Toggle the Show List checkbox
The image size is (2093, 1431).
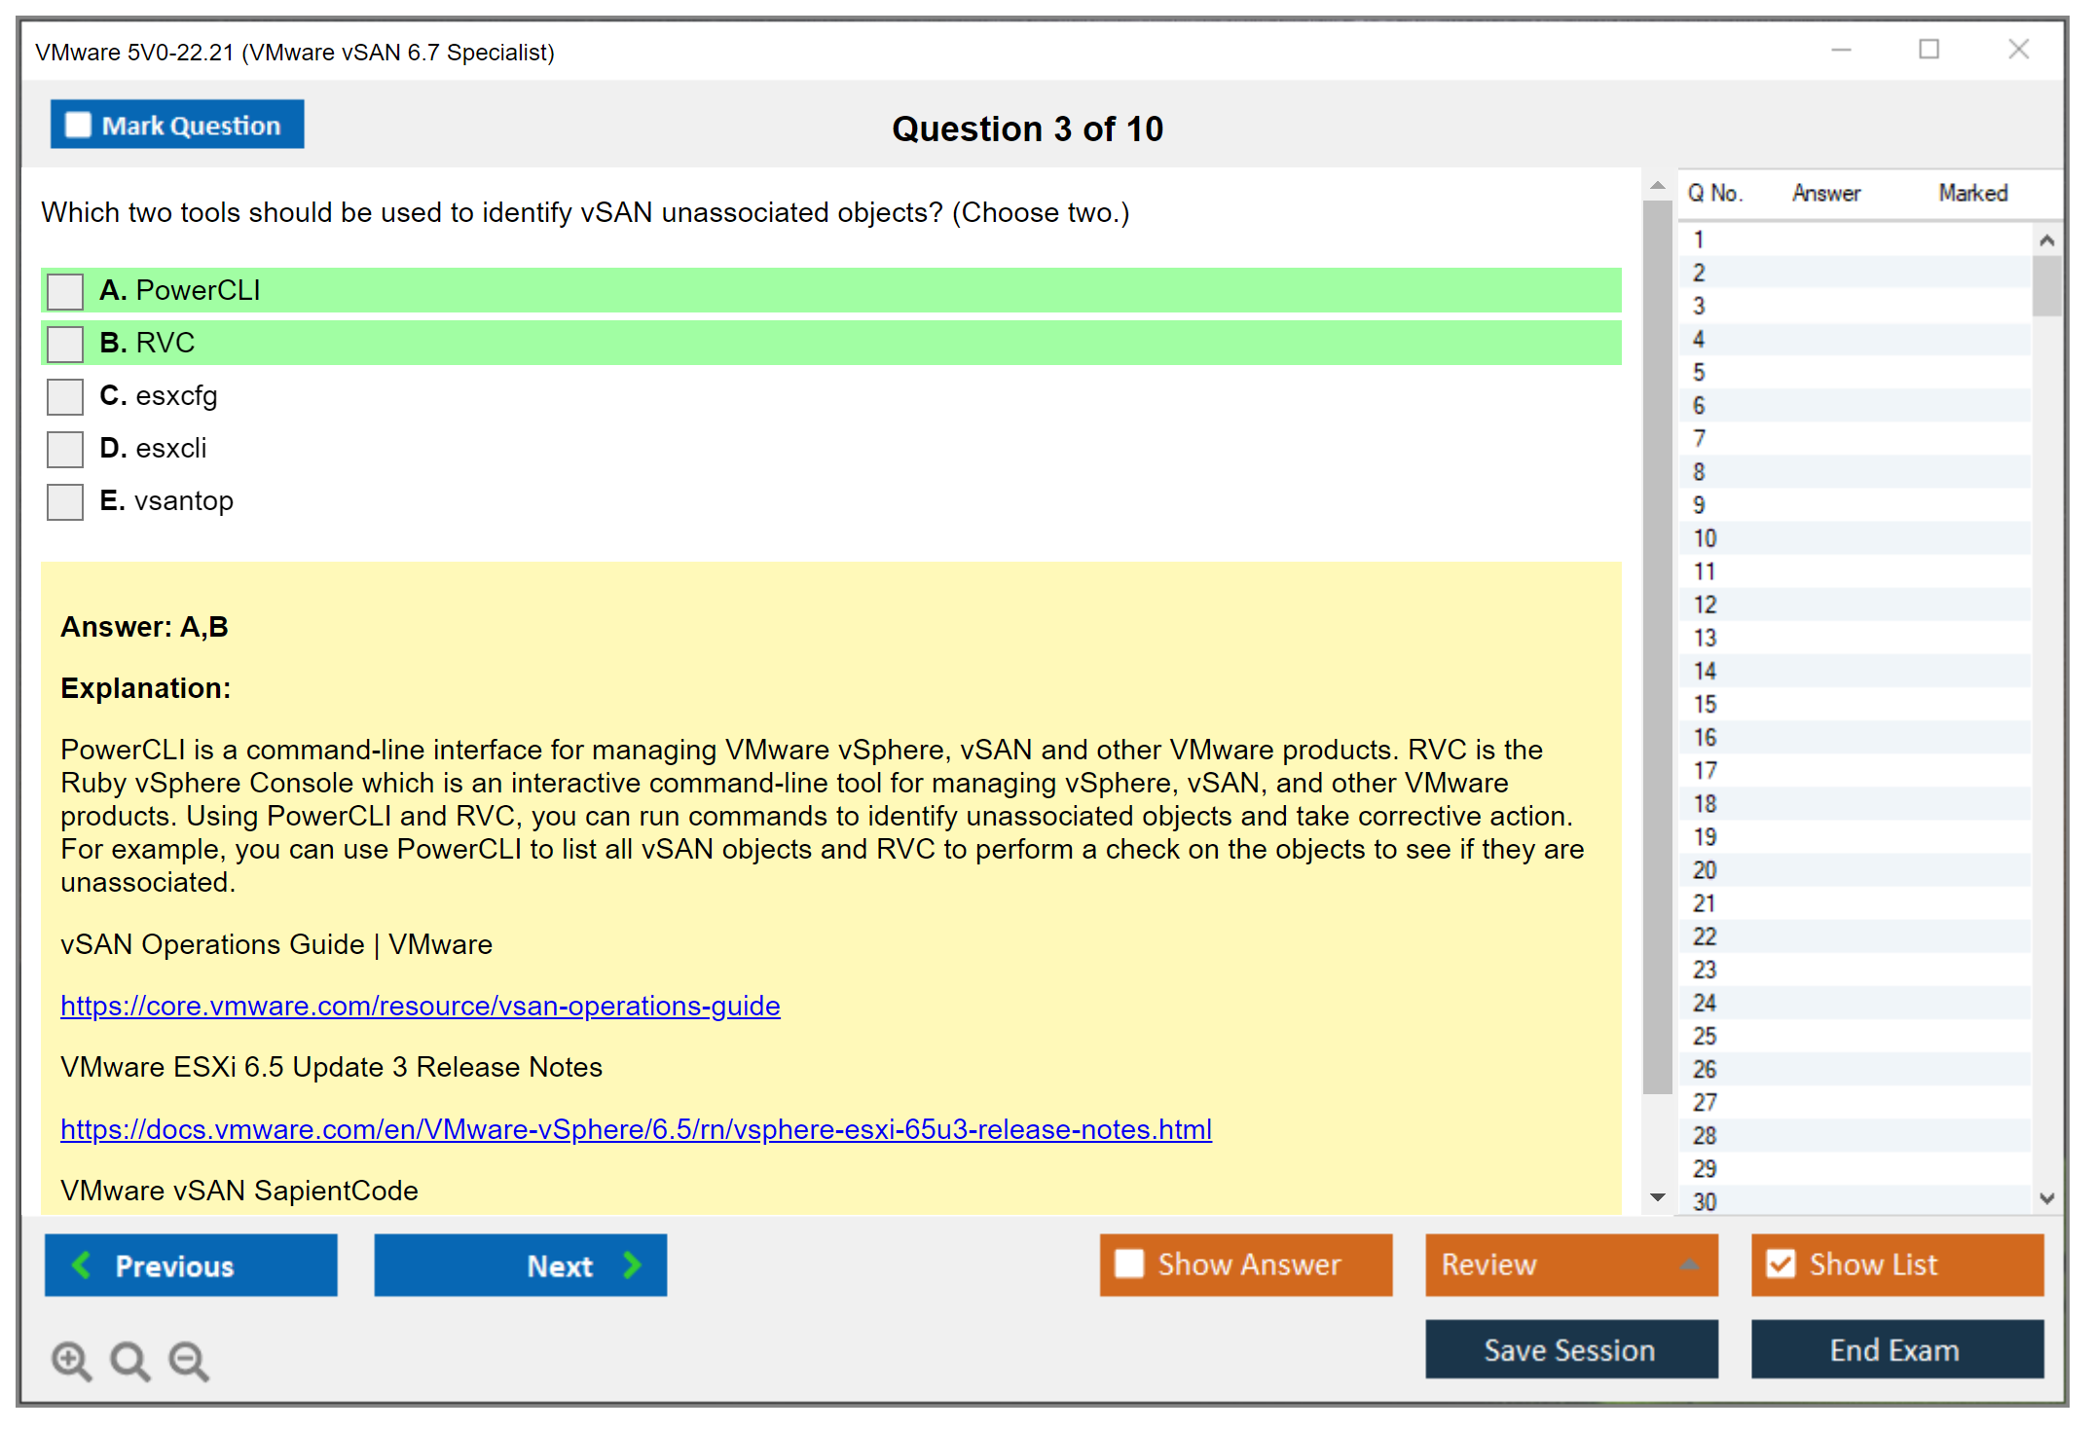pyautogui.click(x=1781, y=1264)
